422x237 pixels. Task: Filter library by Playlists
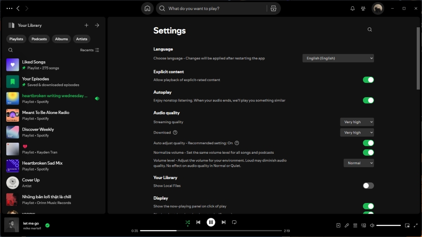point(16,39)
